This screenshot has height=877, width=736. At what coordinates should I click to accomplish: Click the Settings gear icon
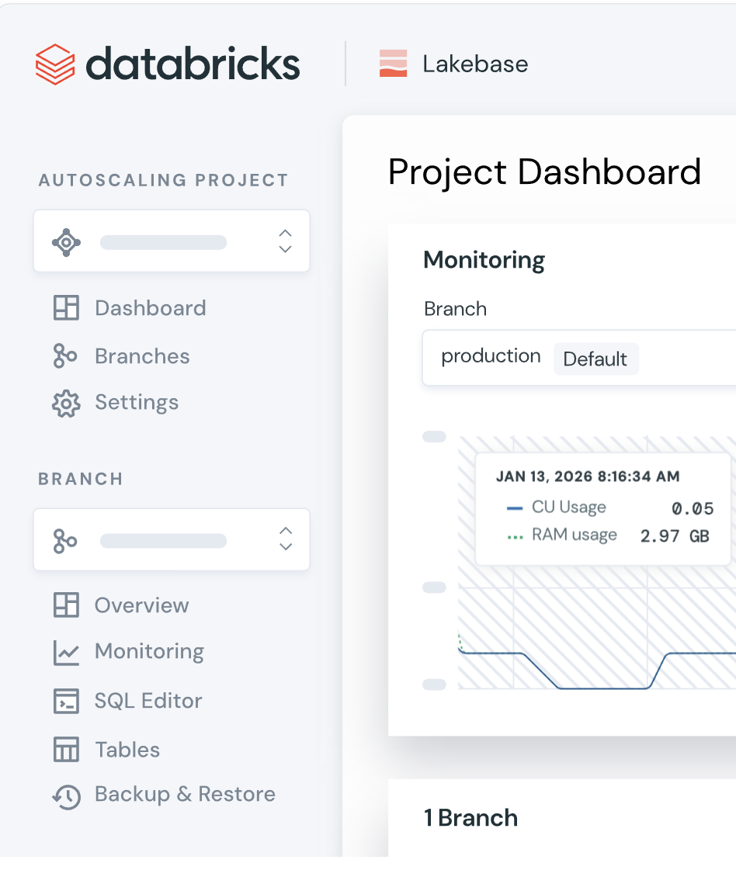coord(66,403)
